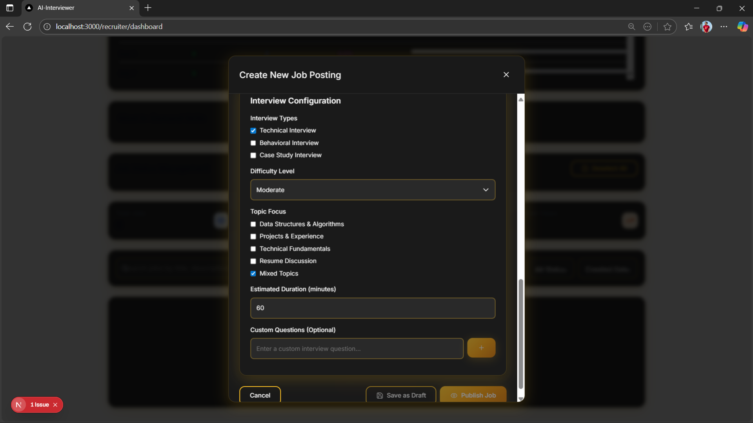Open a new browser tab

pos(148,8)
